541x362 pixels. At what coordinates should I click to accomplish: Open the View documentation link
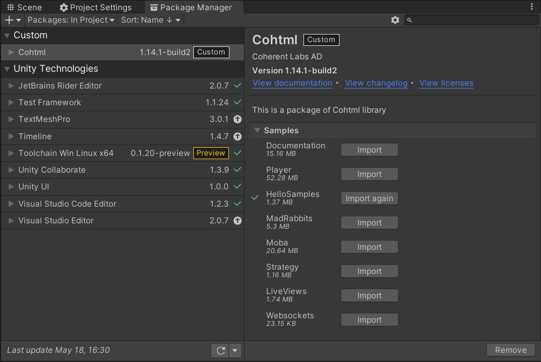pyautogui.click(x=292, y=84)
